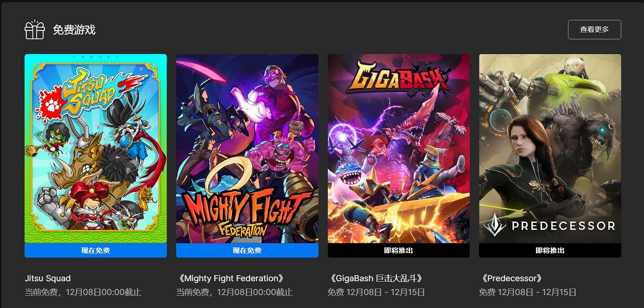The width and height of the screenshot is (644, 308).
Task: Click GigaBash 免费 12月08日 - 12月15日 text
Action: coord(376,292)
